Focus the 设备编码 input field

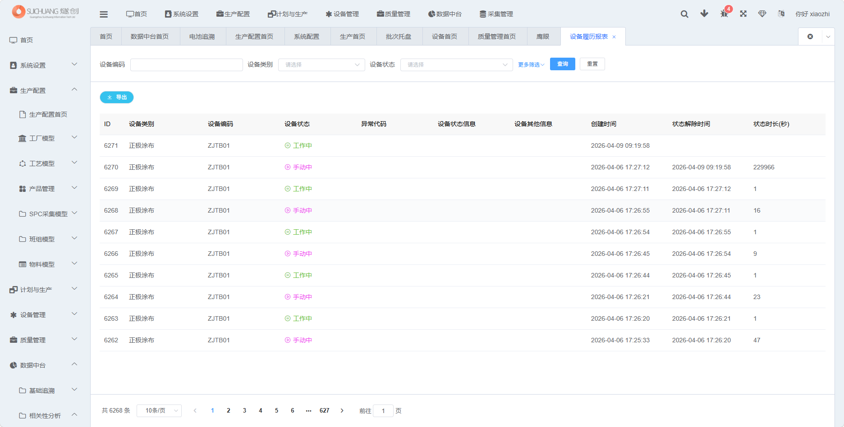point(187,65)
